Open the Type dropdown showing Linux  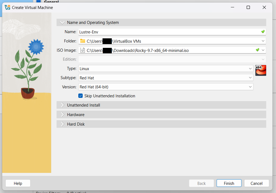click(250, 69)
